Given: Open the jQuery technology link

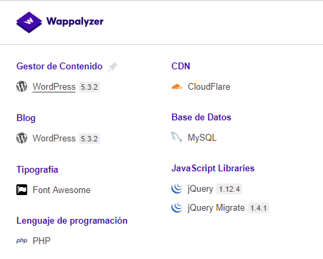Looking at the screenshot, I should 201,189.
